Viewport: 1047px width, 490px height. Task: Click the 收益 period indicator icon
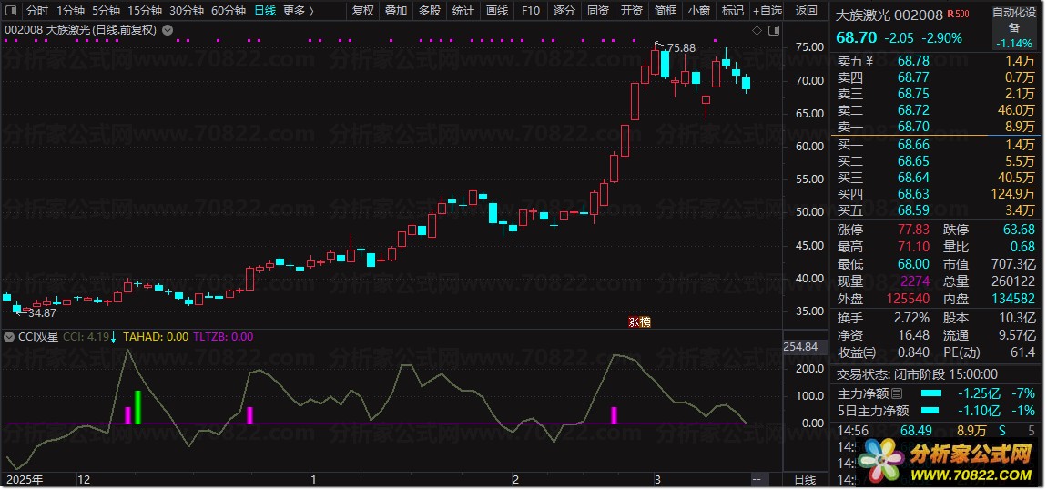[869, 352]
